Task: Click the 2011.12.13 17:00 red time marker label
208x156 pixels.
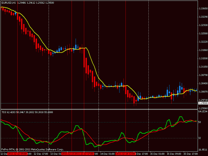Action: pyautogui.click(x=84, y=154)
